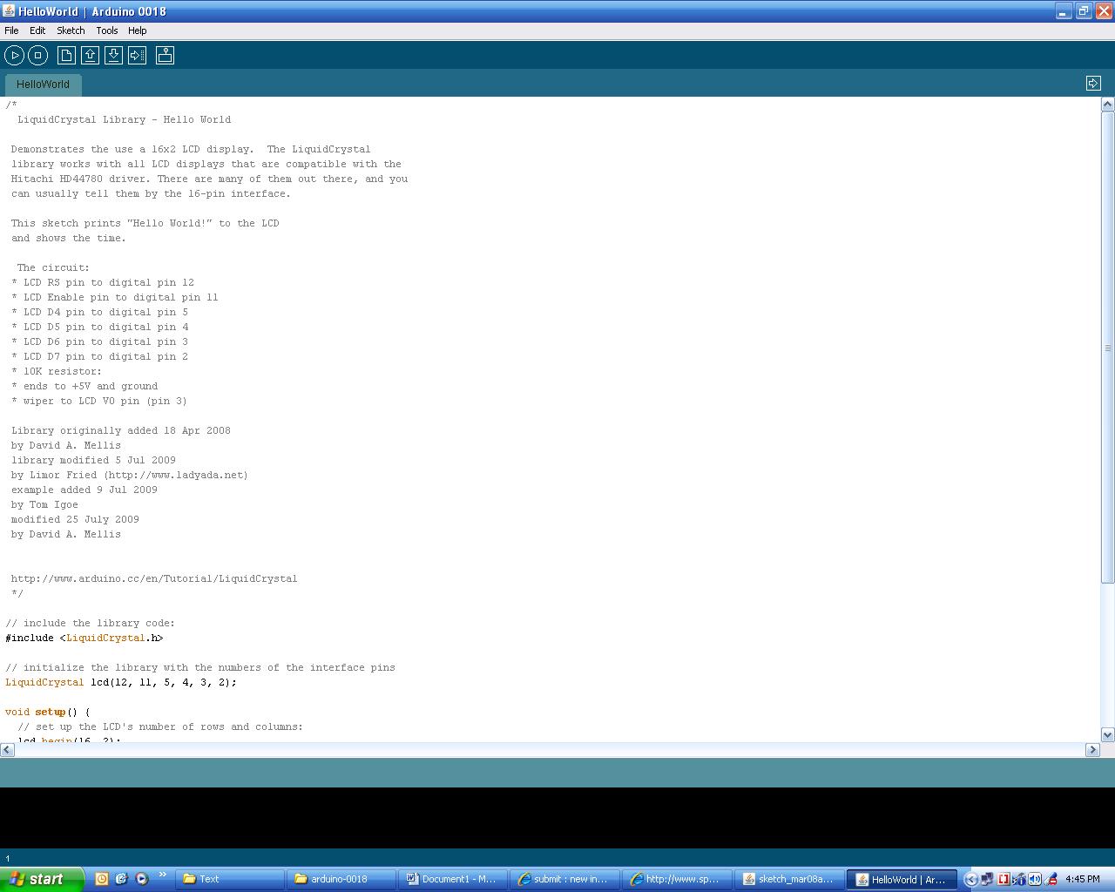Click status bar line number 1

(x=8, y=859)
